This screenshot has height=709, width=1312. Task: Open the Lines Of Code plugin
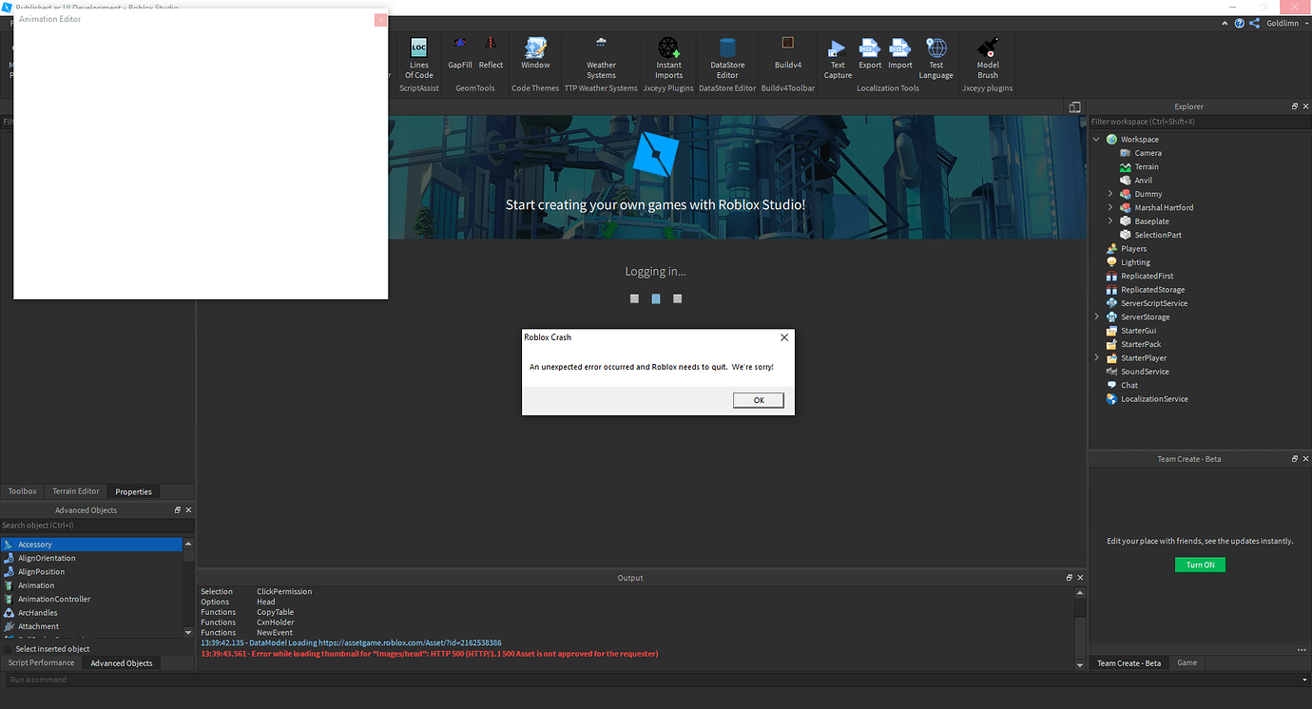pyautogui.click(x=418, y=58)
